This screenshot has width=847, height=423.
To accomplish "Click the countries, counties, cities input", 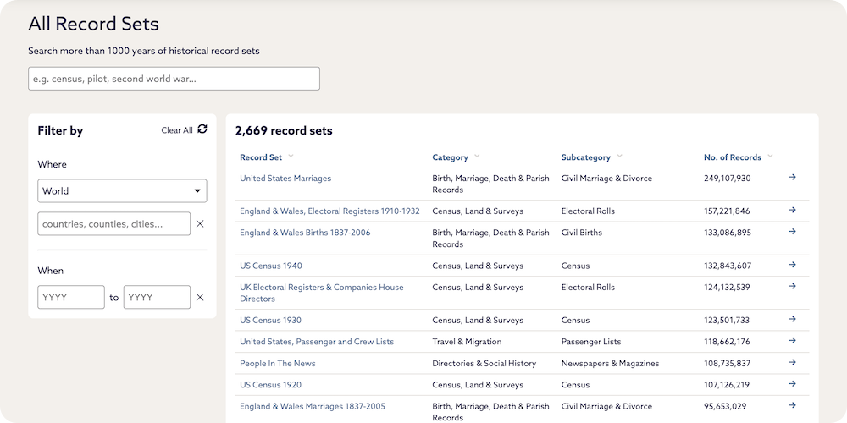I will 113,223.
